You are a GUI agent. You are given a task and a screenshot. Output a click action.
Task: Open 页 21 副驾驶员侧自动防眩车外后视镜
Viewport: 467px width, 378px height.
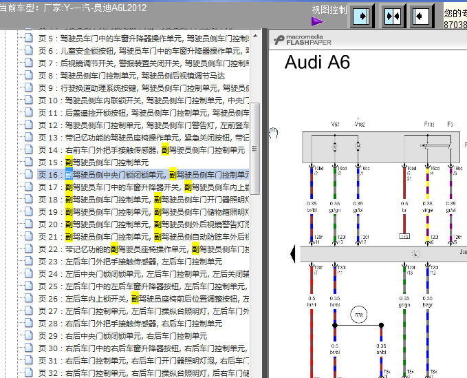click(144, 237)
